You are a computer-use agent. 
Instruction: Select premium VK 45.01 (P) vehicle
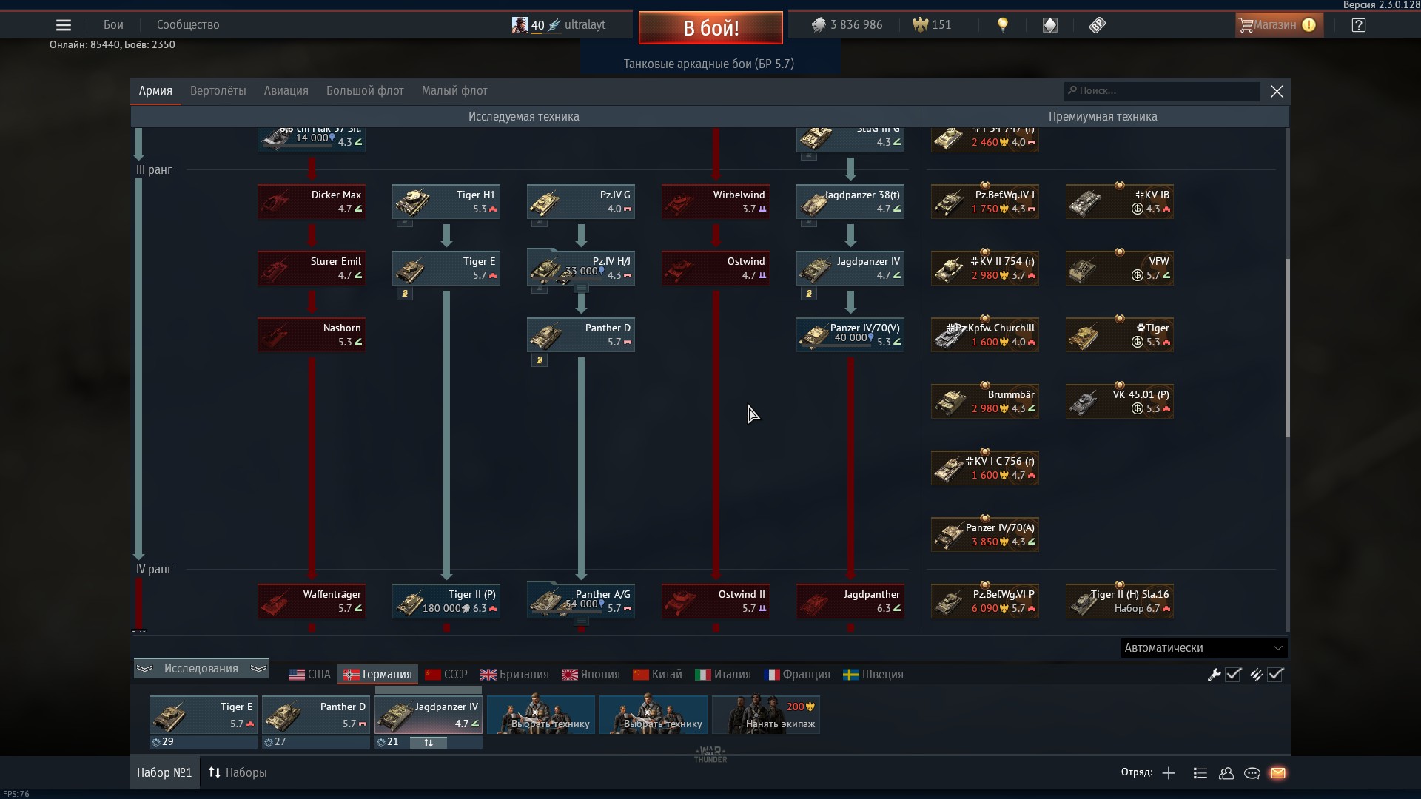tap(1120, 402)
